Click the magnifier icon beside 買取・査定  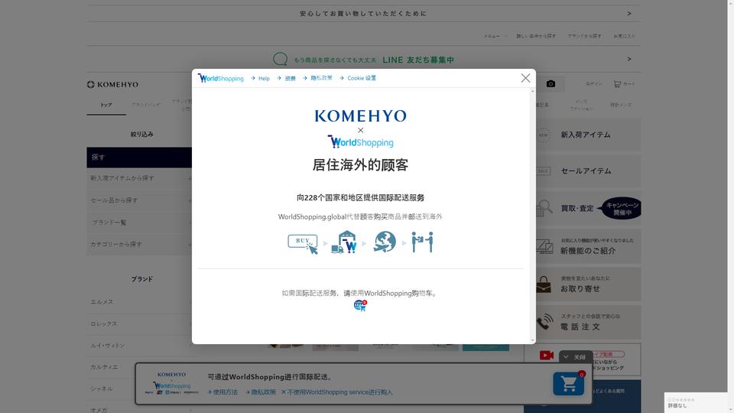click(x=544, y=208)
